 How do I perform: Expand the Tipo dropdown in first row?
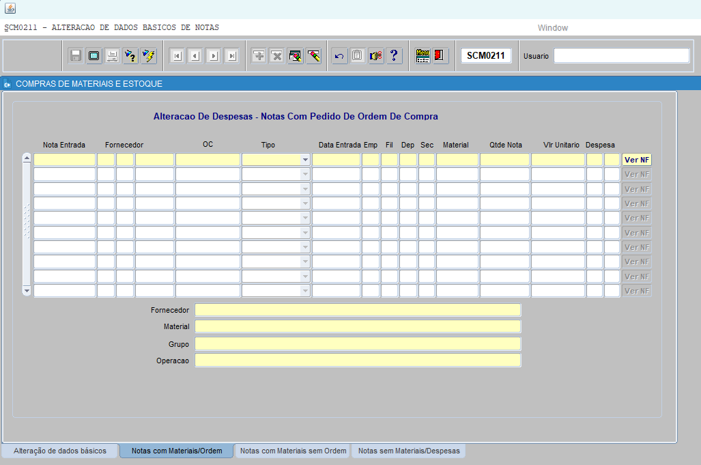(x=305, y=160)
